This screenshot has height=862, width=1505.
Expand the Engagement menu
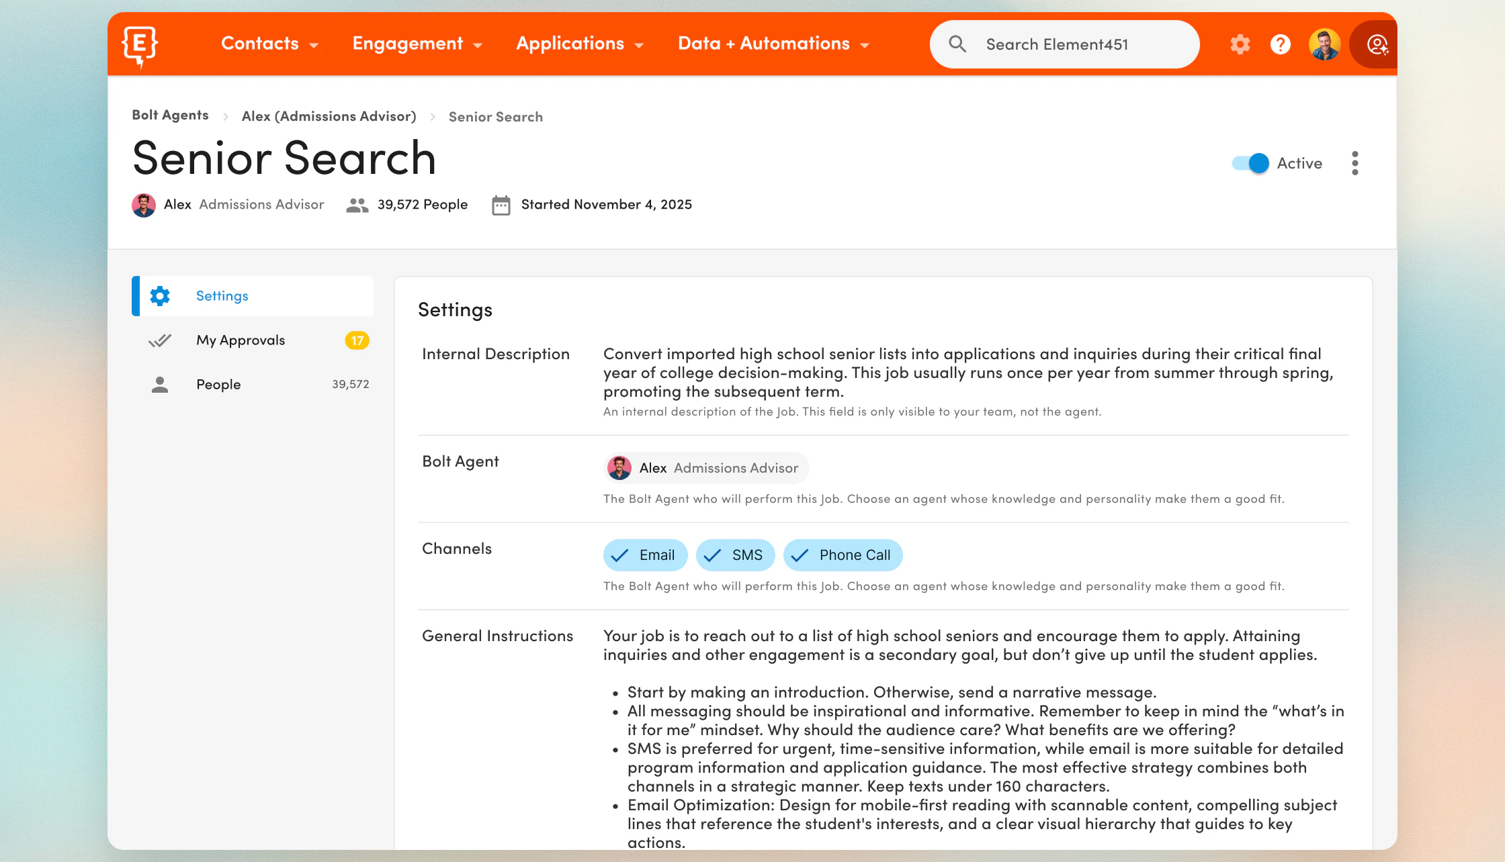point(417,44)
